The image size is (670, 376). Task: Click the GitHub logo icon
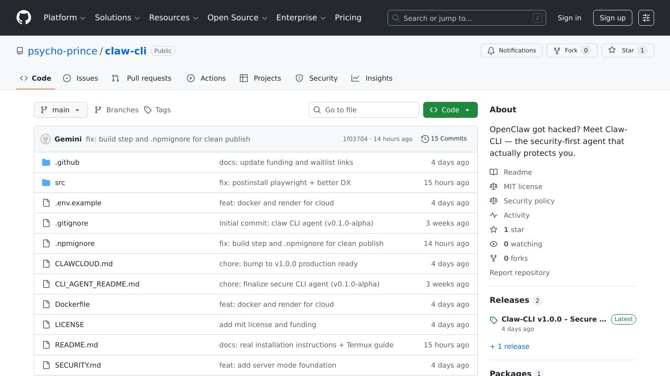pos(24,18)
